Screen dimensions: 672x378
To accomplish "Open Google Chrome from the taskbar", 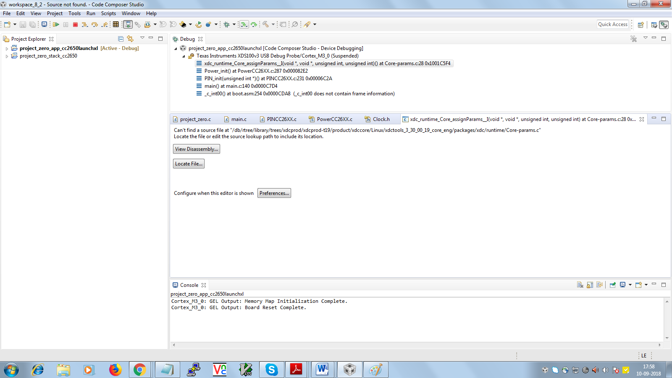I will pos(139,370).
